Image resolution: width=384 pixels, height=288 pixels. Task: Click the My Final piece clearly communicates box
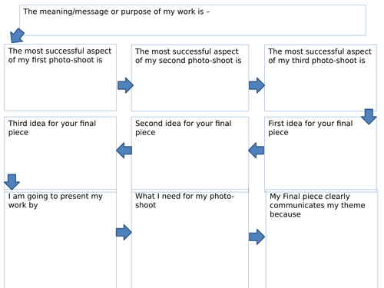click(x=322, y=239)
